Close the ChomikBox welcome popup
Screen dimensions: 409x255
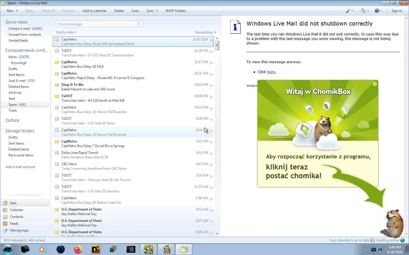pos(374,84)
